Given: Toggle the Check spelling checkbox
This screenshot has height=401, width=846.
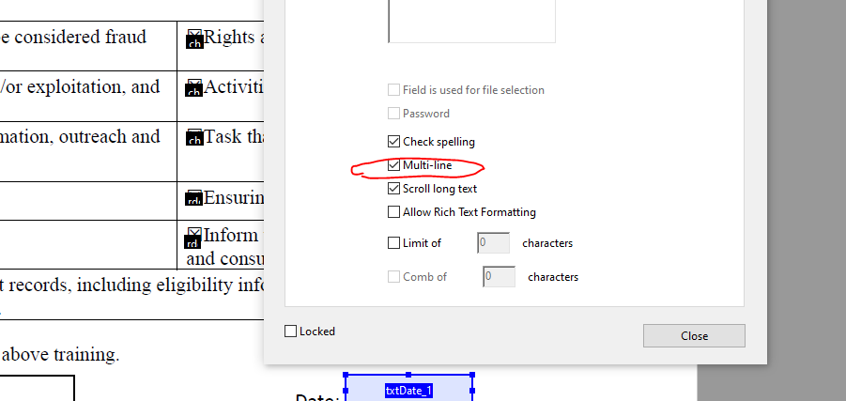Looking at the screenshot, I should [393, 142].
